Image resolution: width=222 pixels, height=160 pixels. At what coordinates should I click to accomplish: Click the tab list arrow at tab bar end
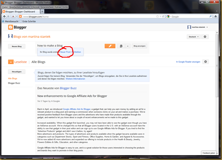point(216,11)
